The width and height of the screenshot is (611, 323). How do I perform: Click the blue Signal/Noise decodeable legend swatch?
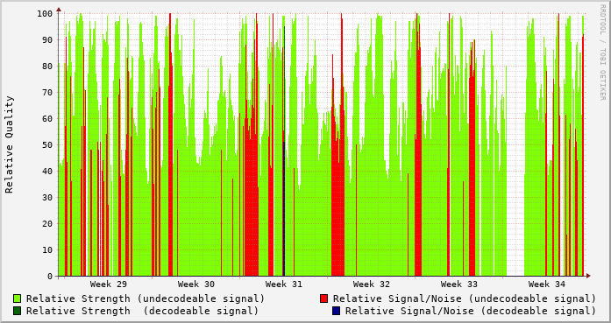tap(336, 311)
